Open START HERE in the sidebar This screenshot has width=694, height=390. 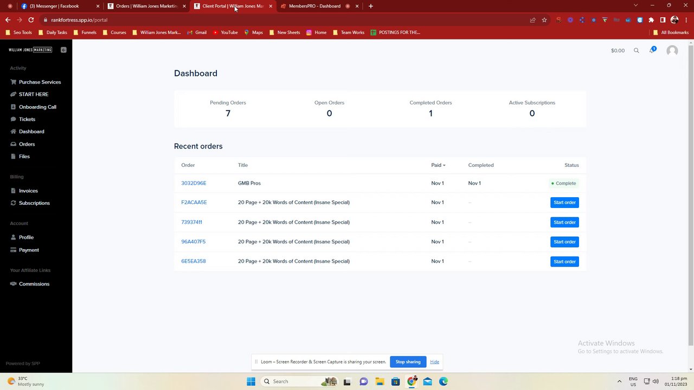[34, 94]
